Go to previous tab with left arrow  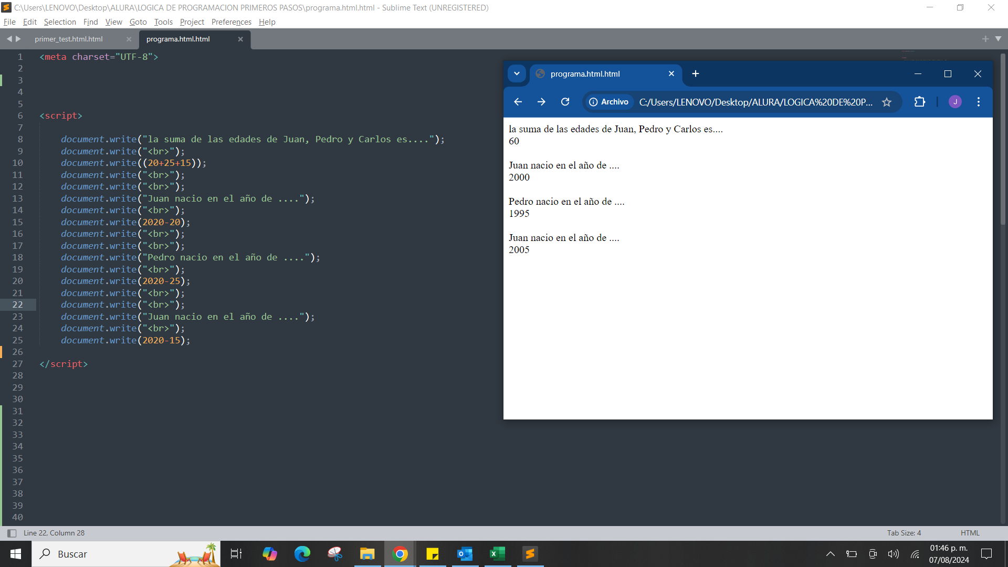[x=9, y=39]
